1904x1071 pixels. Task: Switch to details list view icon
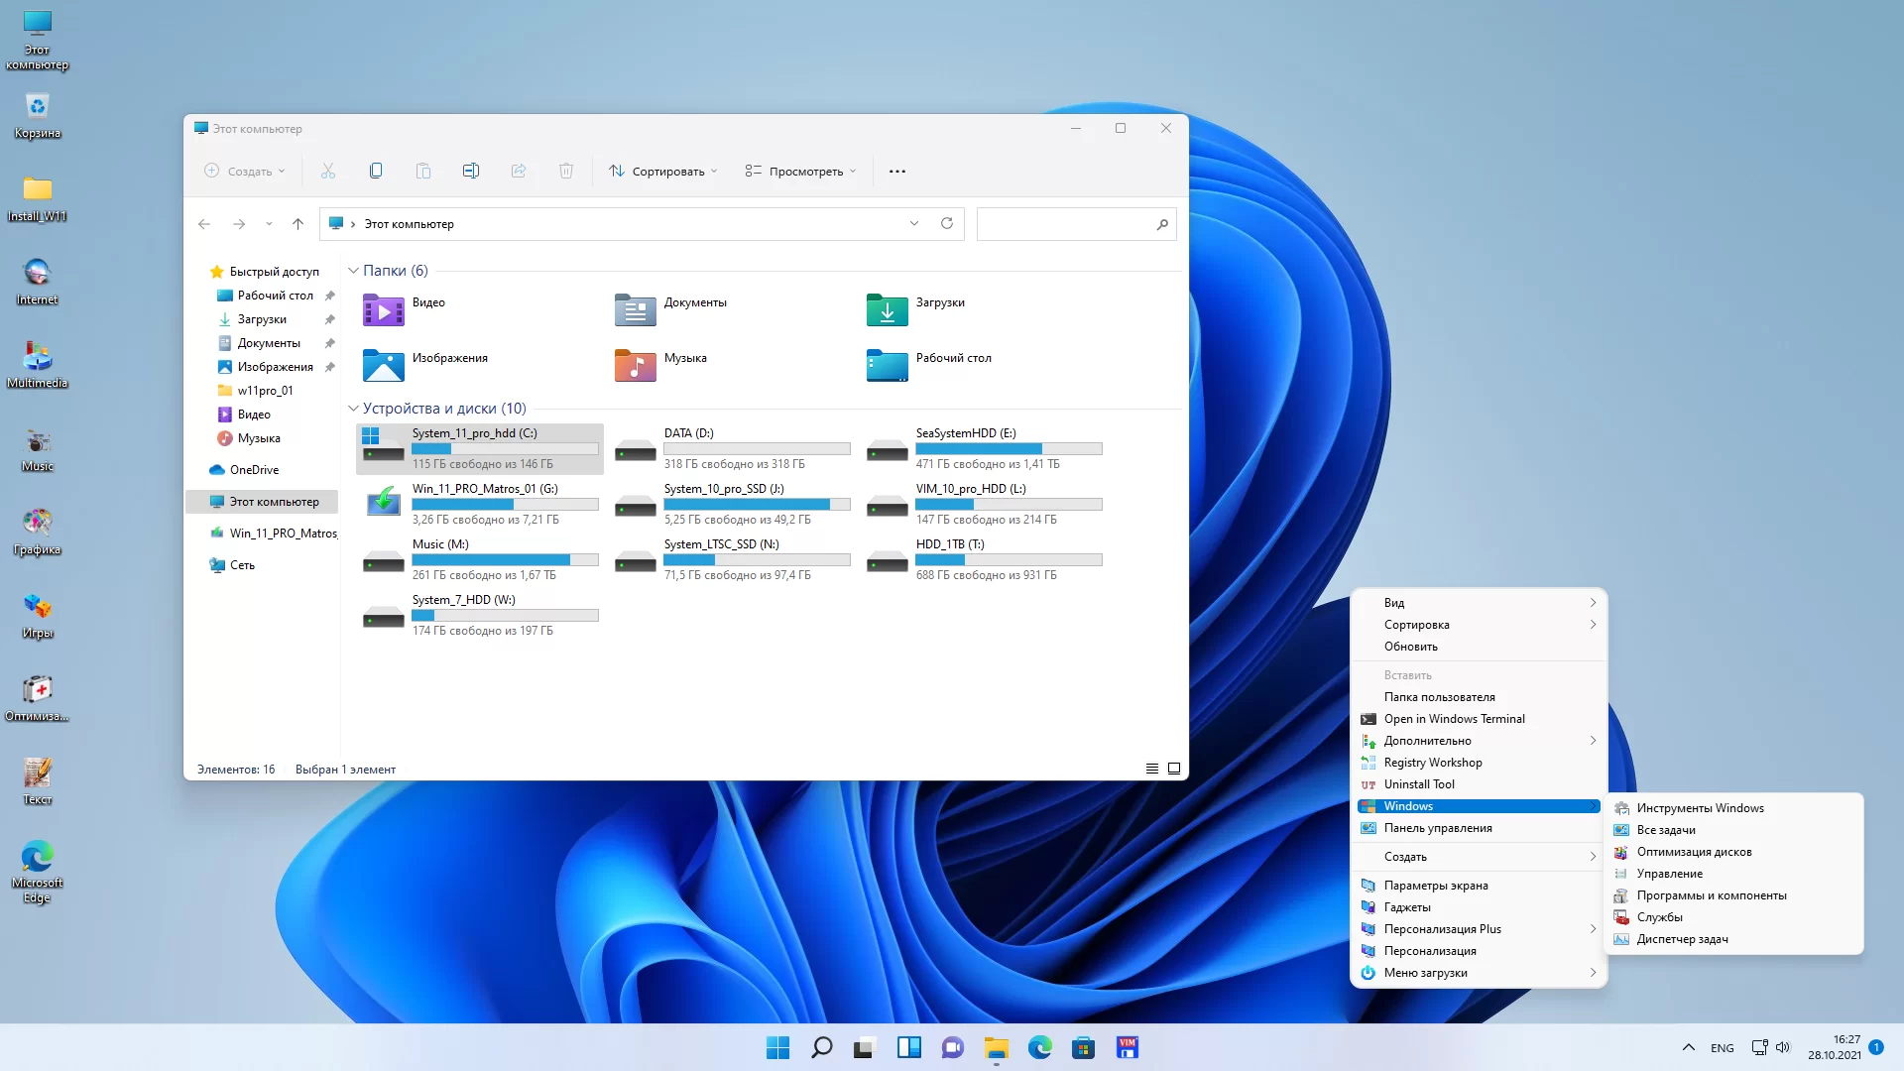(x=1152, y=769)
